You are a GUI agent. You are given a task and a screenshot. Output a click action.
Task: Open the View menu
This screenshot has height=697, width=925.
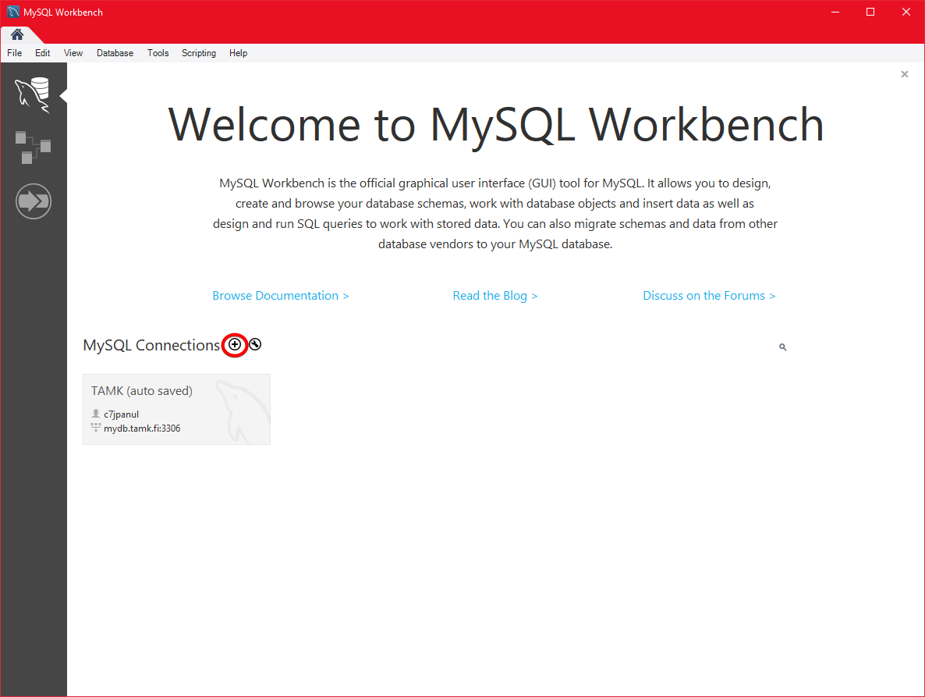pos(73,53)
